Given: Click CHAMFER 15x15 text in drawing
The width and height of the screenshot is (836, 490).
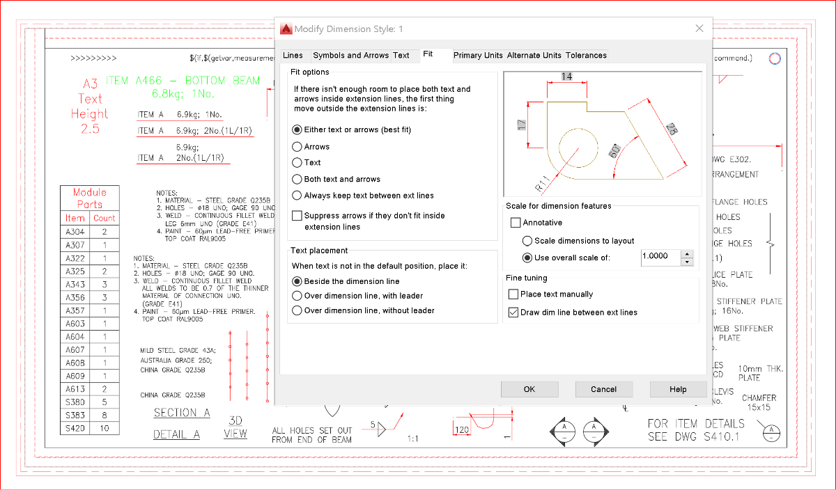Looking at the screenshot, I should coord(759,402).
